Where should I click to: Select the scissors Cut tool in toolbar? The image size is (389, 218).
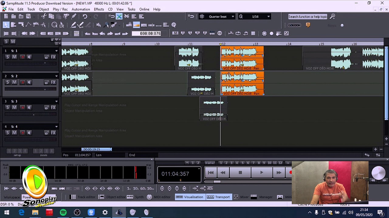click(x=44, y=16)
